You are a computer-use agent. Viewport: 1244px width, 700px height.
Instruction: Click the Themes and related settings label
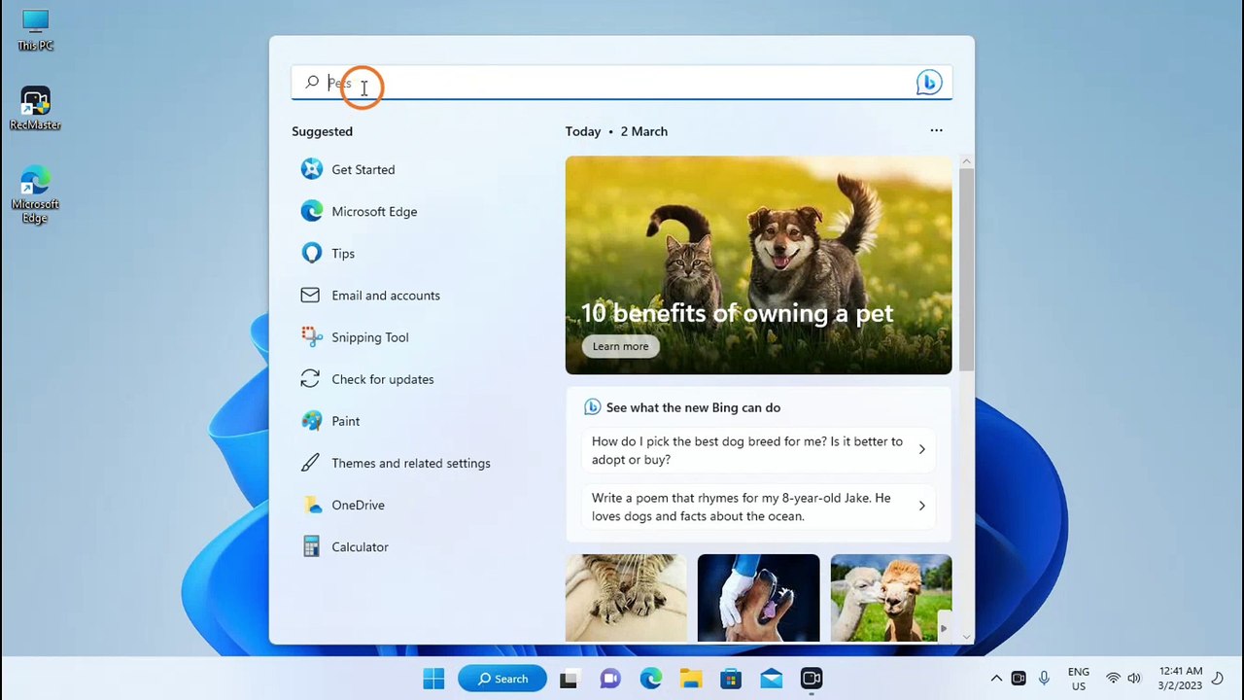click(x=411, y=463)
